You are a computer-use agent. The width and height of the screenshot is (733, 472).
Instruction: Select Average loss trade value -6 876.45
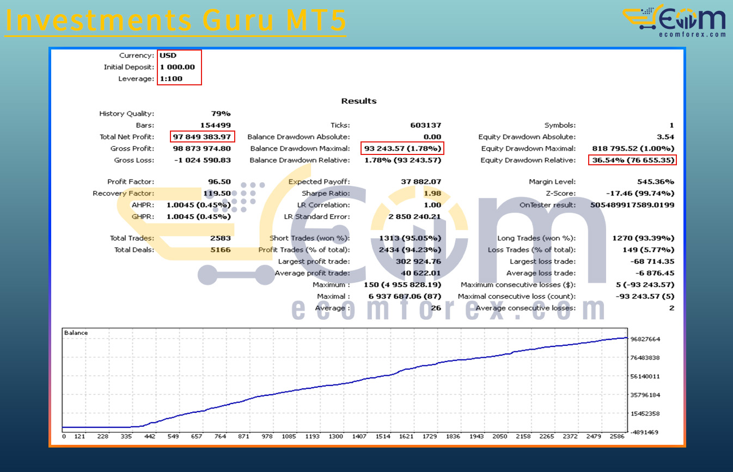[x=656, y=273]
